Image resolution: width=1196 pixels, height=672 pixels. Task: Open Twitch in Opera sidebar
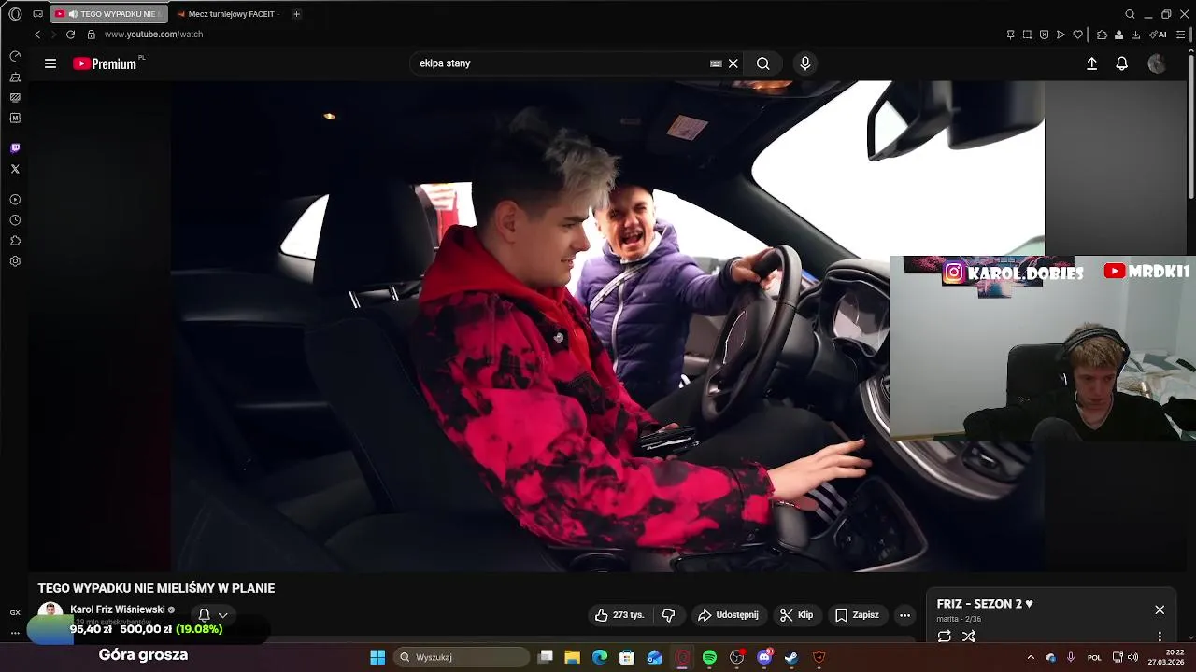[x=15, y=147]
